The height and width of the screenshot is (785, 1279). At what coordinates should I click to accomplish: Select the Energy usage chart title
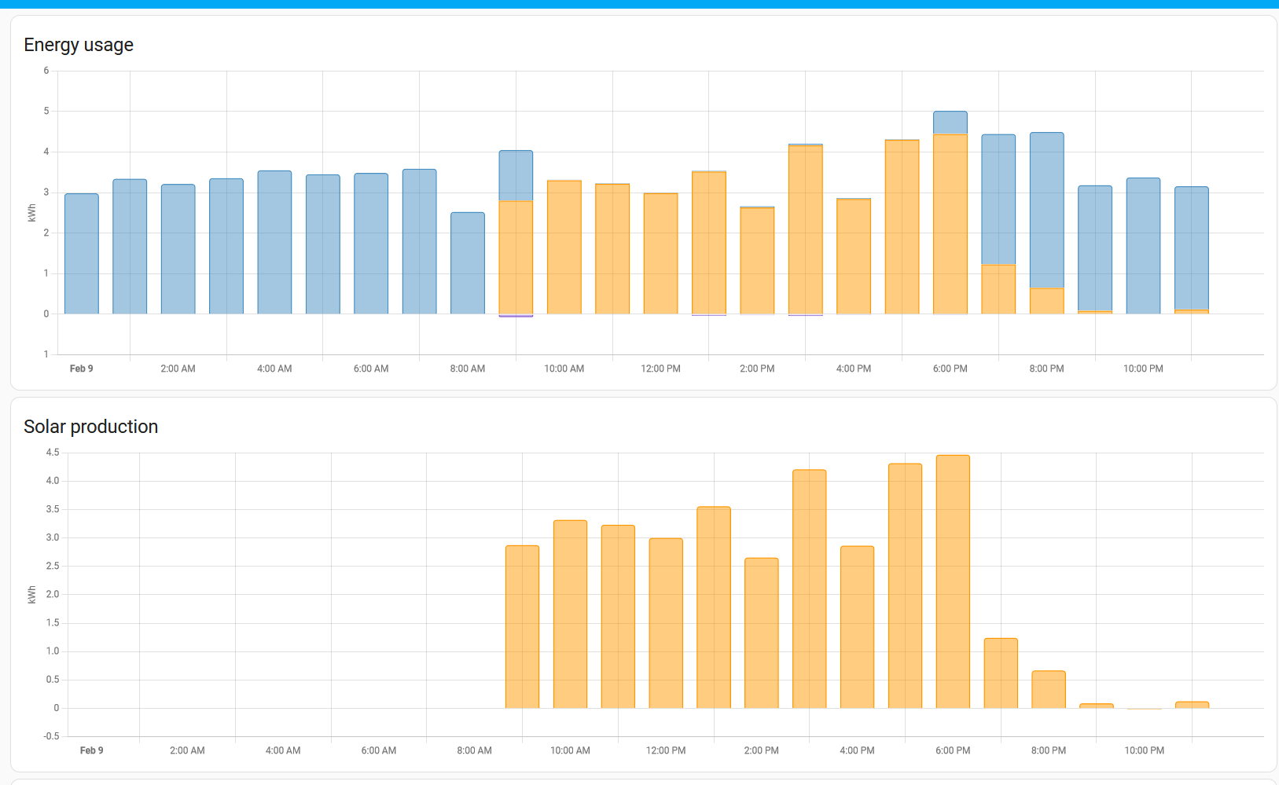point(79,45)
